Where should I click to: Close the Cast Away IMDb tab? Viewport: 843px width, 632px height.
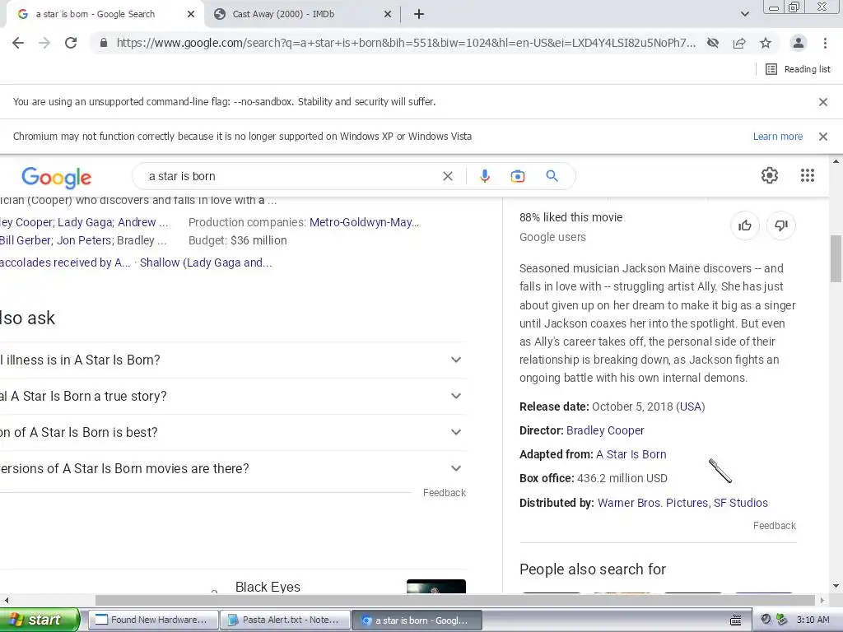pyautogui.click(x=388, y=15)
